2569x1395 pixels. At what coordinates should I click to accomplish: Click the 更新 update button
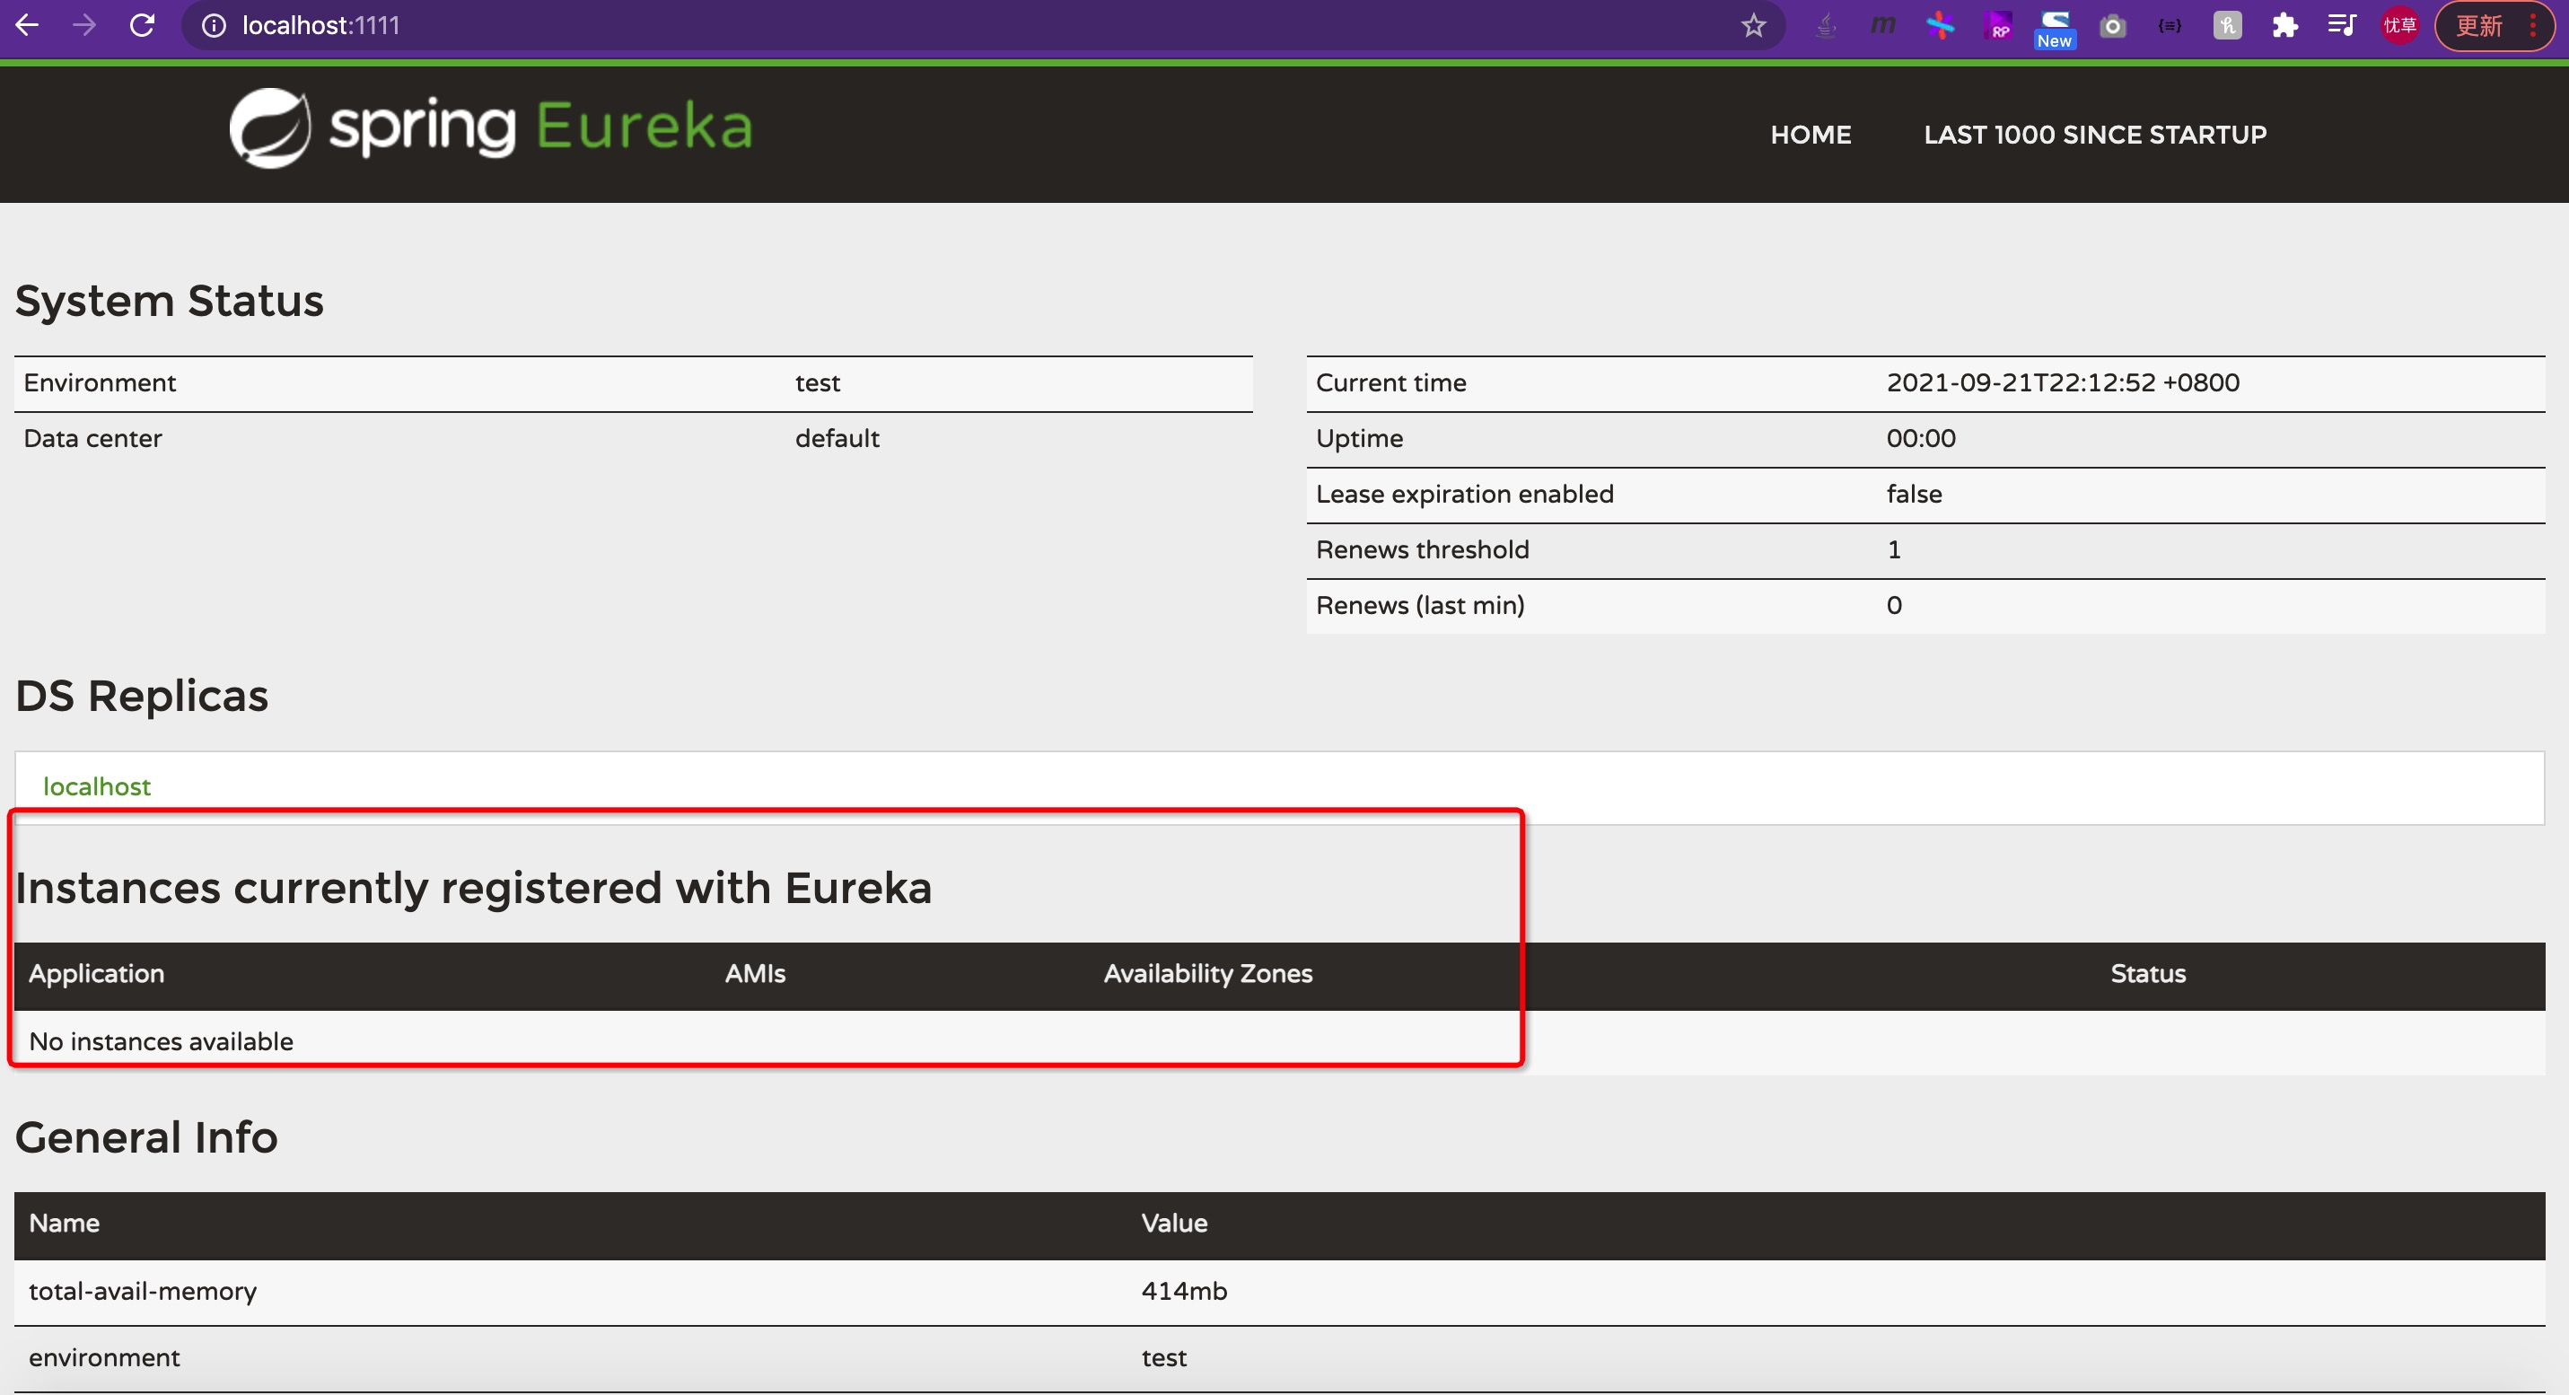pyautogui.click(x=2479, y=26)
